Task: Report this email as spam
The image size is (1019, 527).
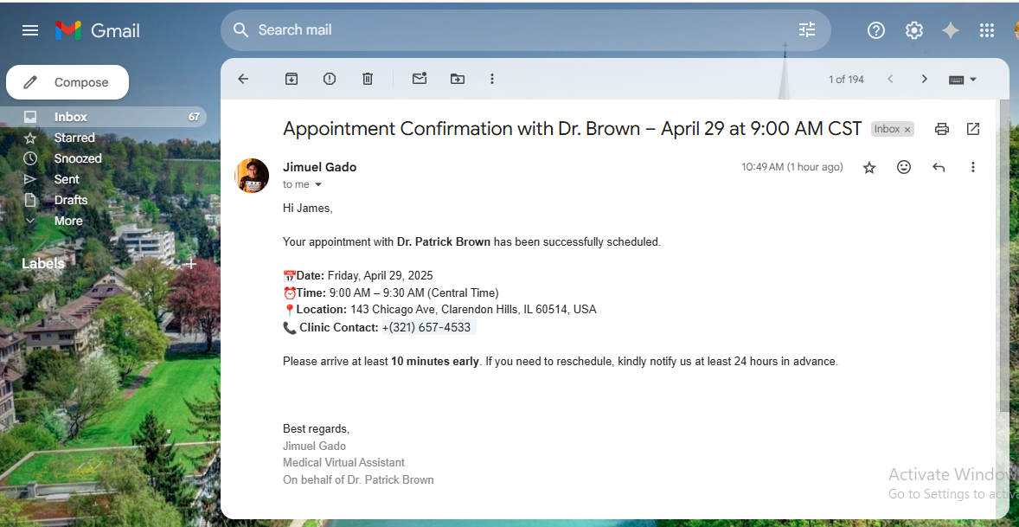Action: click(x=330, y=79)
